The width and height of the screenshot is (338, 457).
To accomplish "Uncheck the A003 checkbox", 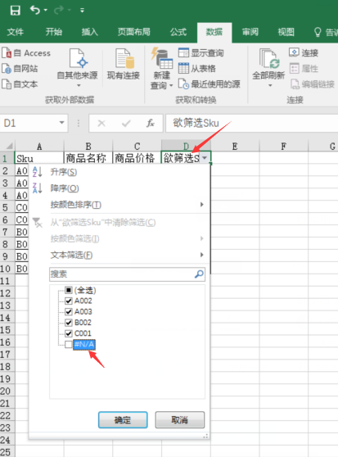I will [x=69, y=311].
